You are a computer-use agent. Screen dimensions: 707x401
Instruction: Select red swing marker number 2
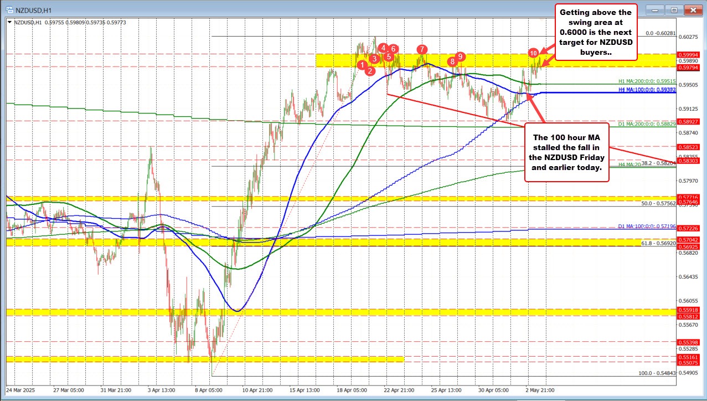point(371,70)
